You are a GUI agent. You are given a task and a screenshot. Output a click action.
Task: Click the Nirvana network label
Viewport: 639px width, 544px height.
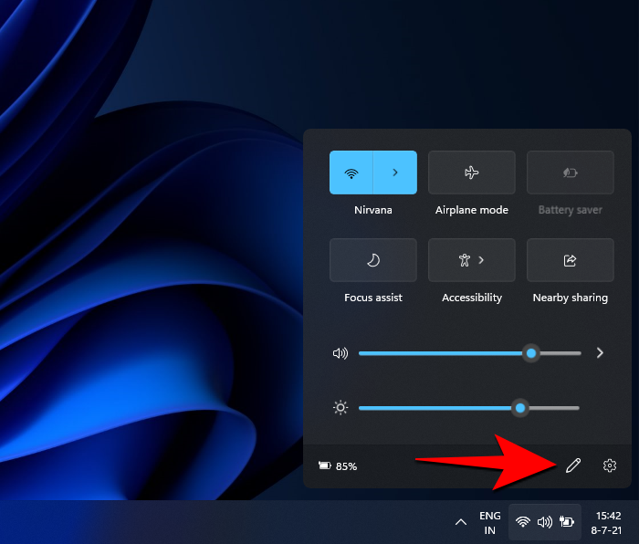[372, 210]
